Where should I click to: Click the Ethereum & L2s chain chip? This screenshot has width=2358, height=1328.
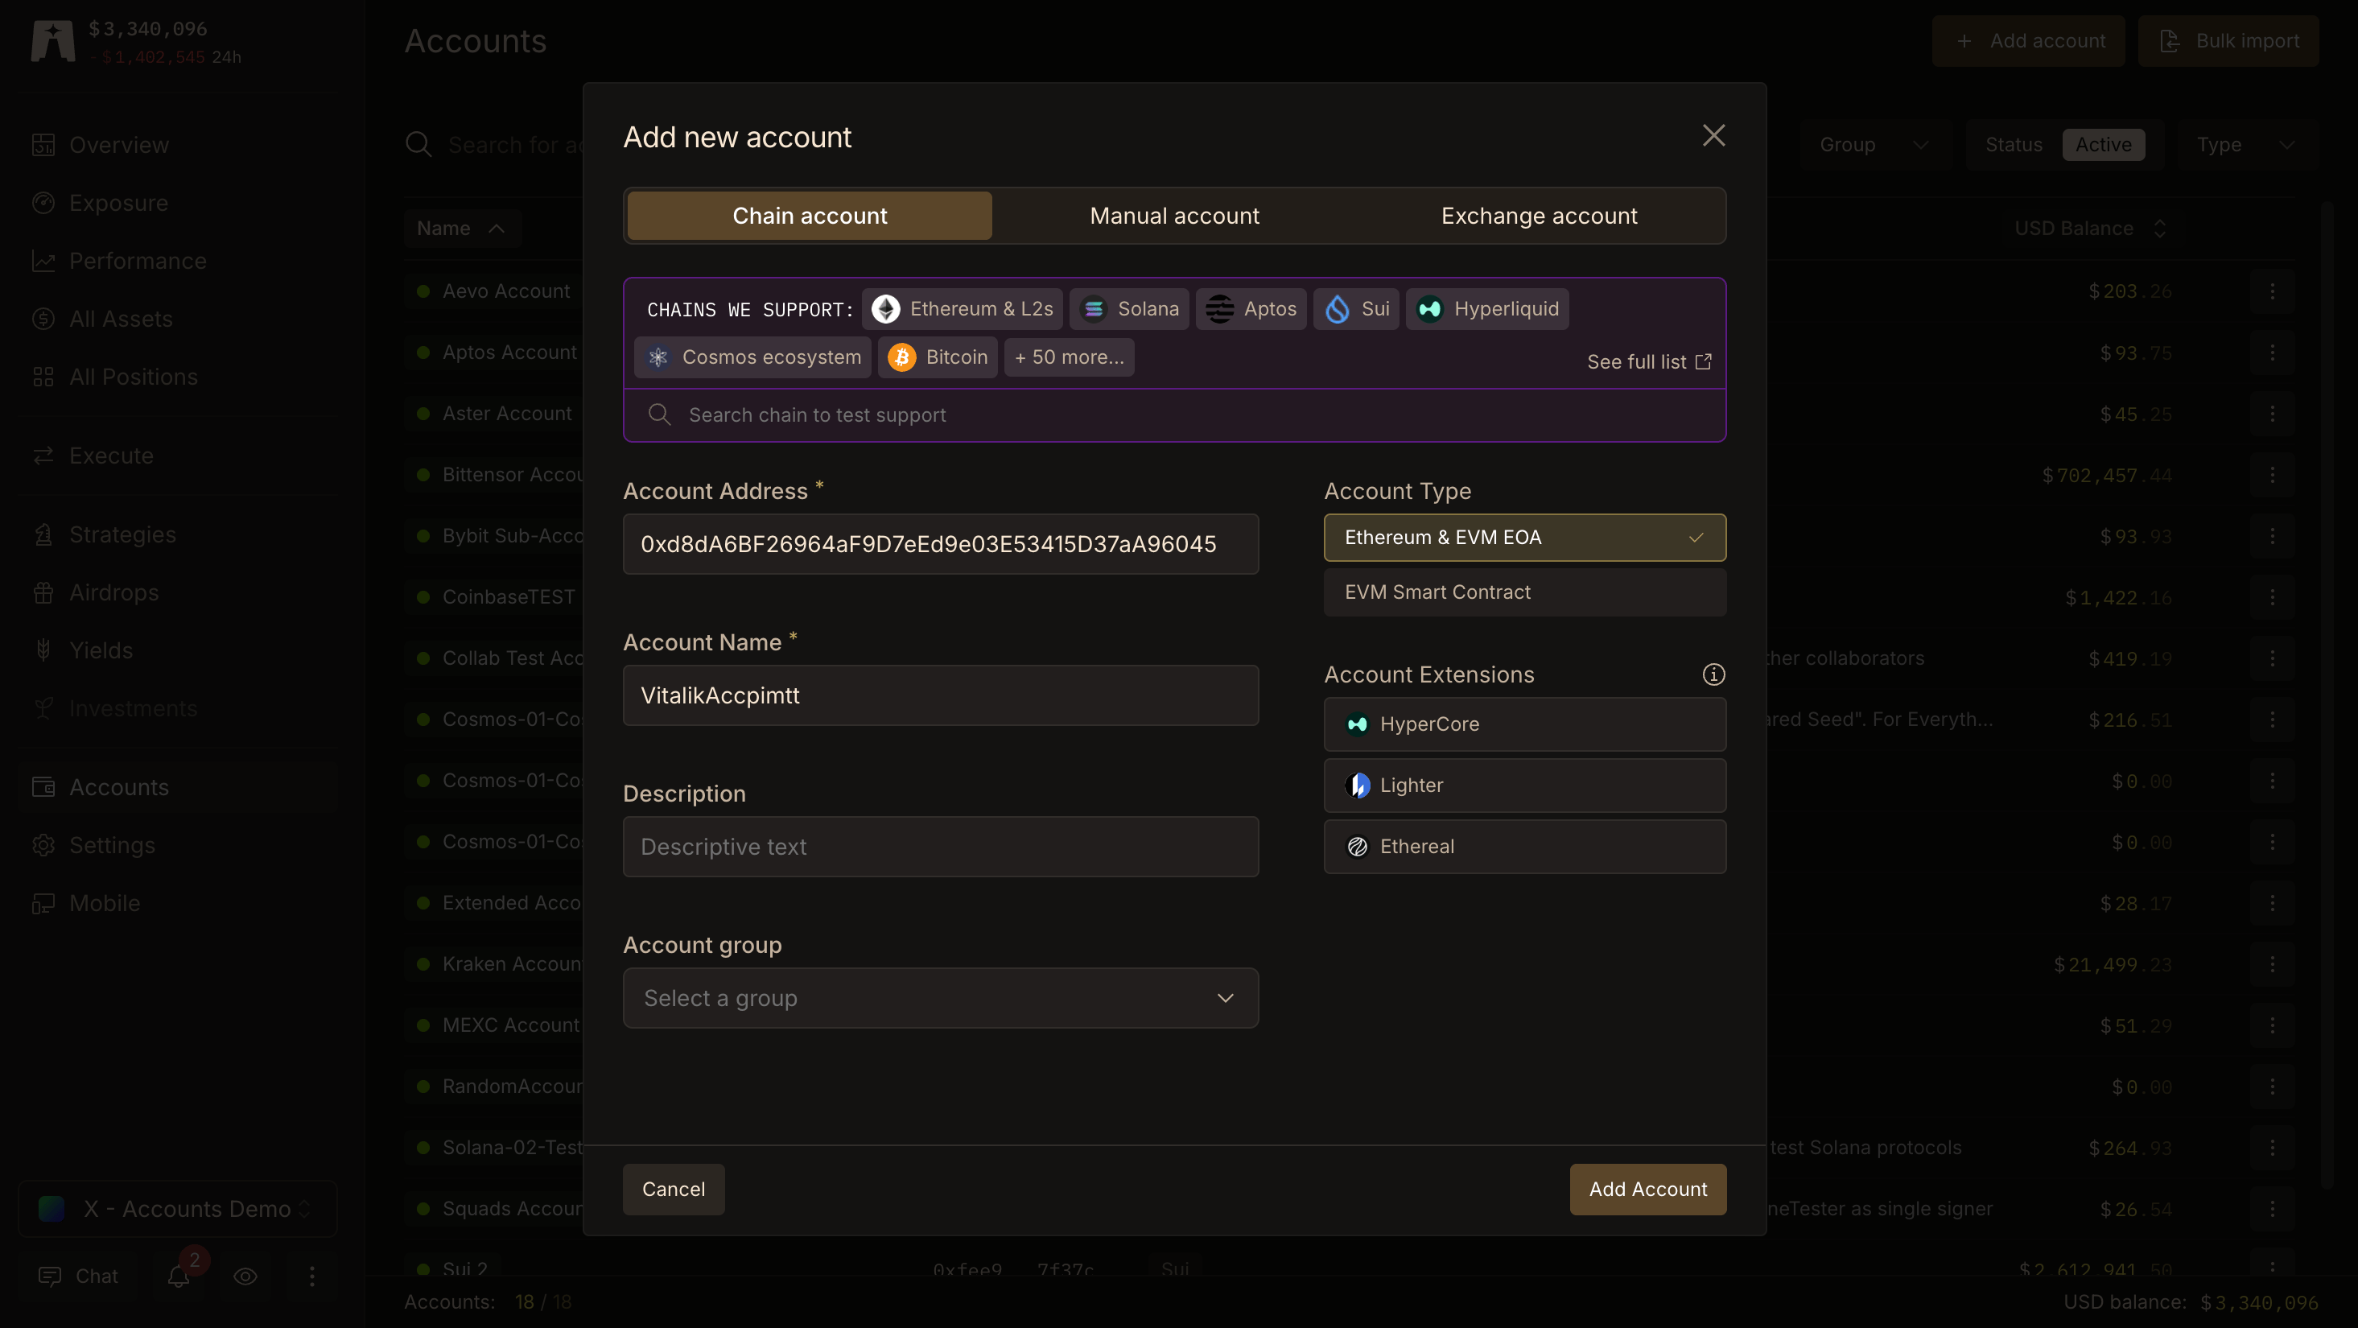point(962,308)
